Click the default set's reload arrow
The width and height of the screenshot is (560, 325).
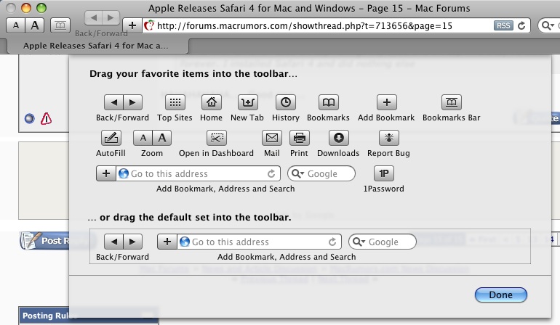click(x=332, y=242)
